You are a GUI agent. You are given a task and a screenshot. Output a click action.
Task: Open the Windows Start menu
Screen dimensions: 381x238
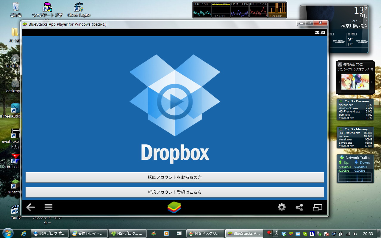[x=8, y=233]
